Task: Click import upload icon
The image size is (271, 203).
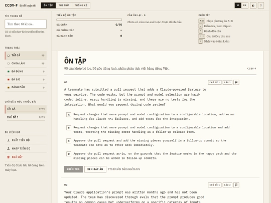Action: tap(9, 148)
